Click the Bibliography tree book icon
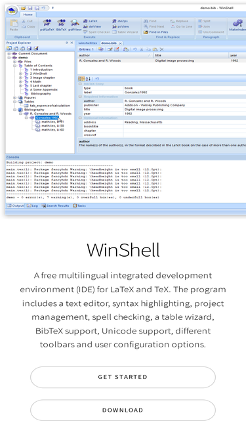The height and width of the screenshot is (438, 246). 20,110
